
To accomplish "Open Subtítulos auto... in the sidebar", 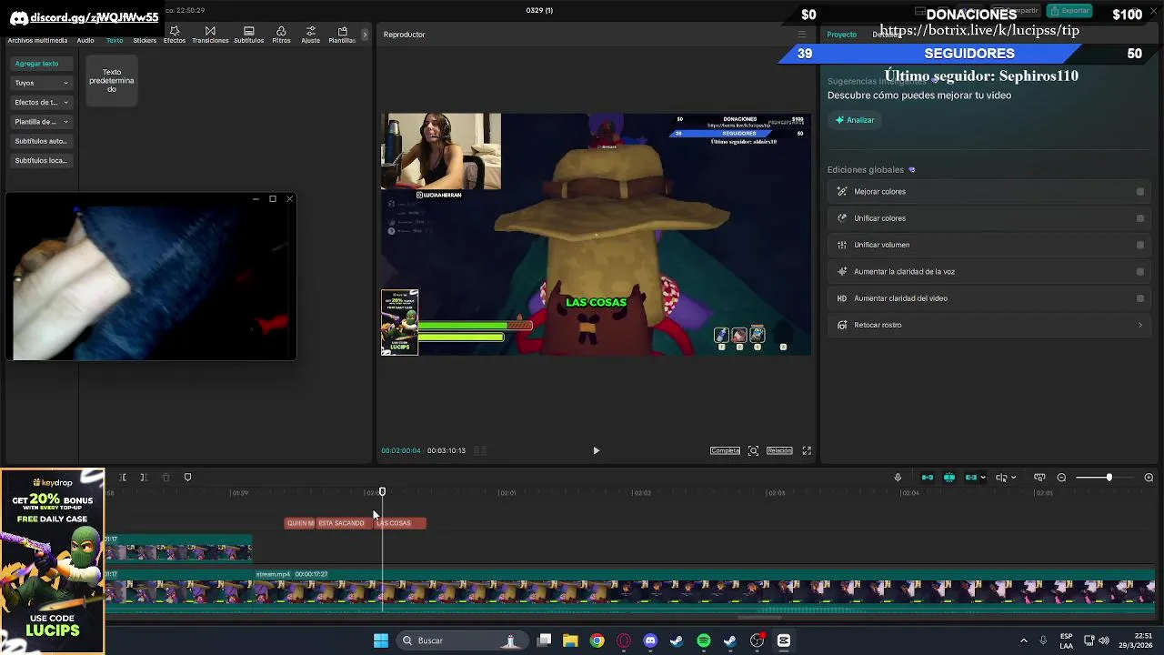I will [41, 141].
